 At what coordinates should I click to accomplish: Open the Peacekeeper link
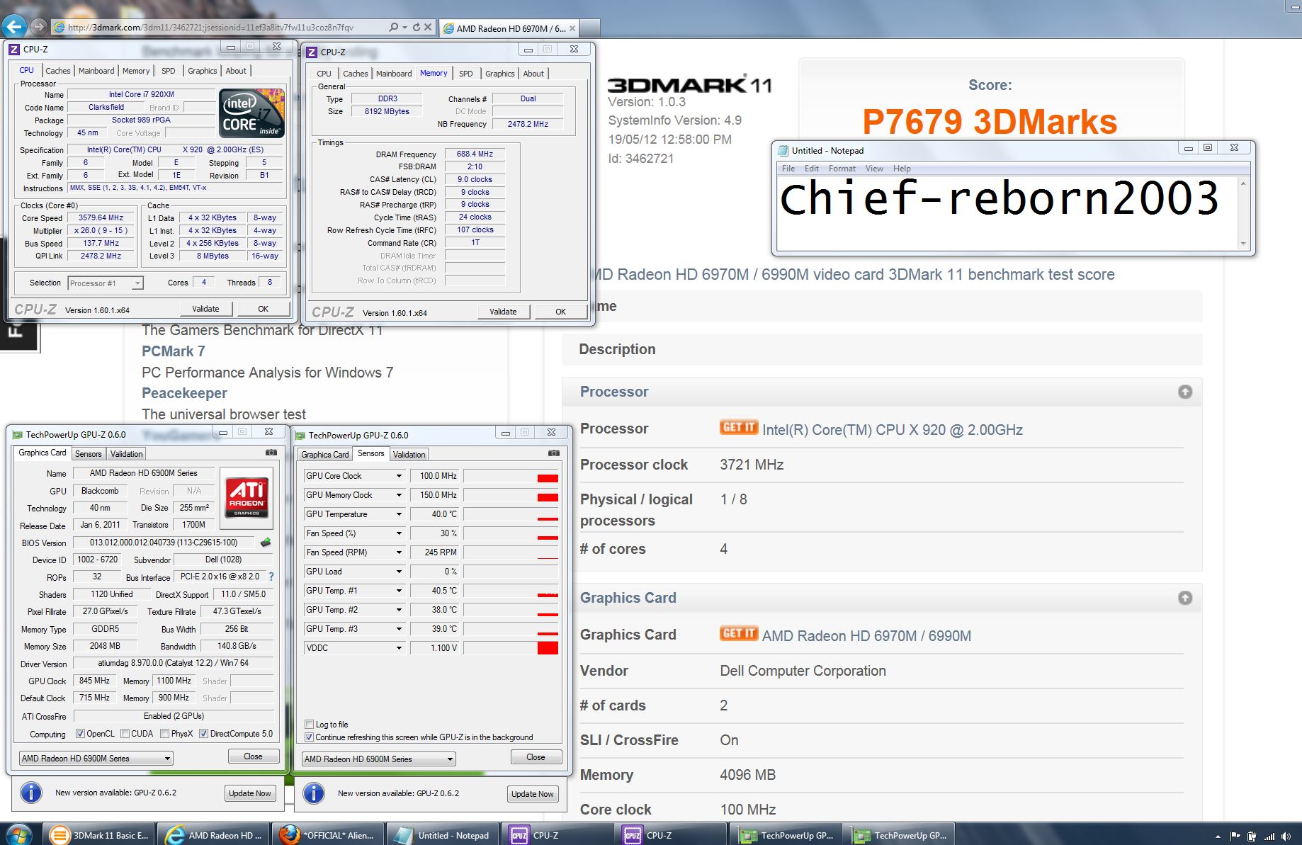tap(184, 393)
